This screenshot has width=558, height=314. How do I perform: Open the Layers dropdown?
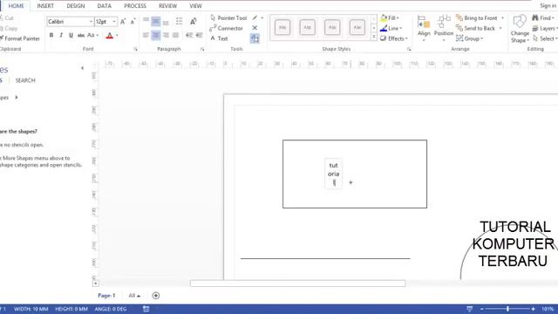coord(544,28)
